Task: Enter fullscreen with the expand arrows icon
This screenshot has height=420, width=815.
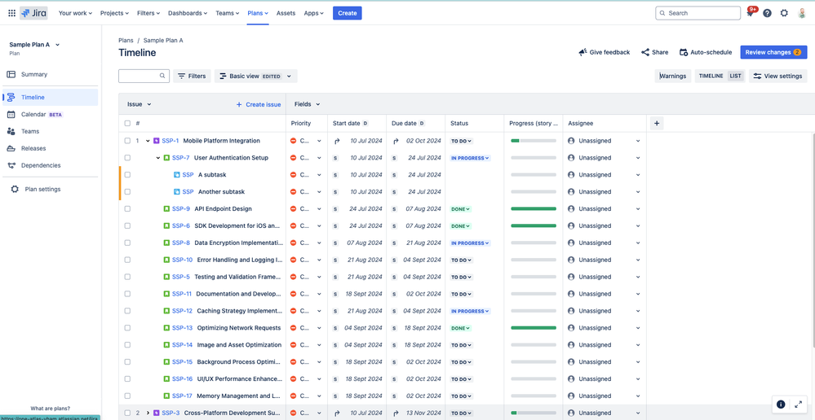Action: pyautogui.click(x=799, y=405)
